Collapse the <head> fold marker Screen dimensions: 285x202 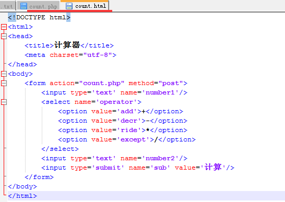4,36
